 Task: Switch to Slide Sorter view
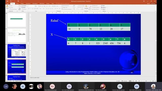click(x=133, y=81)
